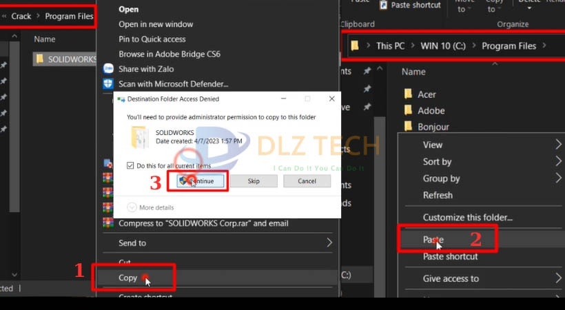
Task: Click the Adobe folder name
Action: [431, 110]
